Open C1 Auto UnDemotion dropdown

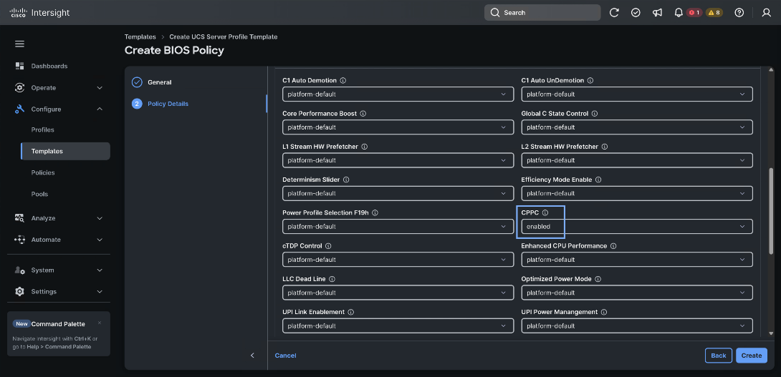click(637, 94)
